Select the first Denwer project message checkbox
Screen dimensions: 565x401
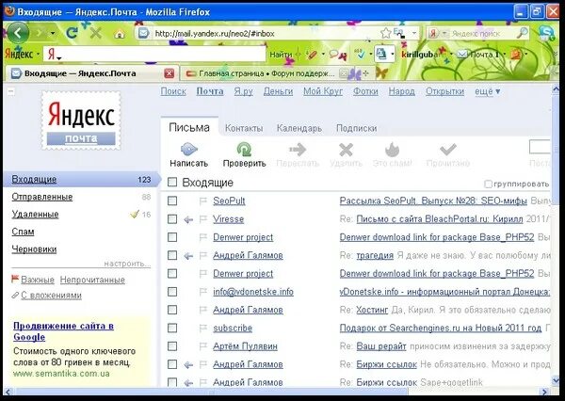pyautogui.click(x=172, y=237)
